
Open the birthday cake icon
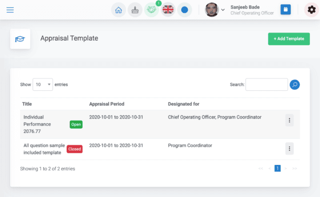135,10
